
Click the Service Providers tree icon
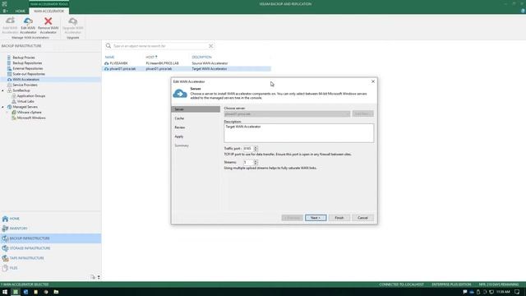tap(9, 85)
